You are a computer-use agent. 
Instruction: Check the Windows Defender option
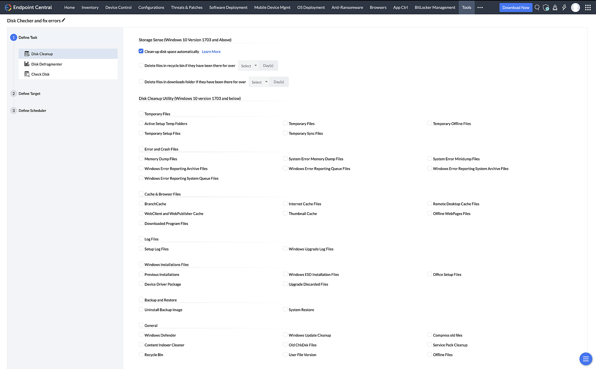[x=141, y=335]
